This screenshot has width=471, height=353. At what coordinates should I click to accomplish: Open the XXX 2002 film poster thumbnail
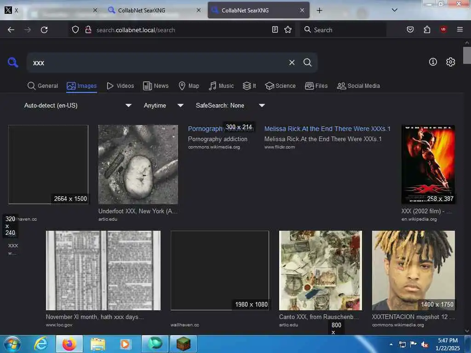pos(428,165)
